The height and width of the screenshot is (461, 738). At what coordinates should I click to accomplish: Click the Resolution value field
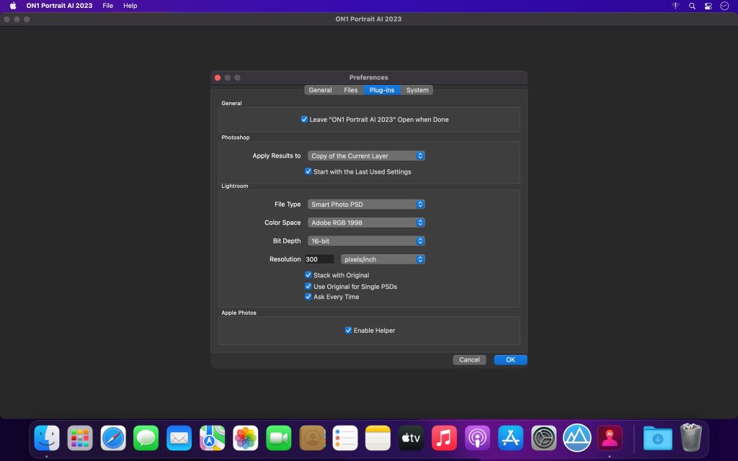click(319, 259)
